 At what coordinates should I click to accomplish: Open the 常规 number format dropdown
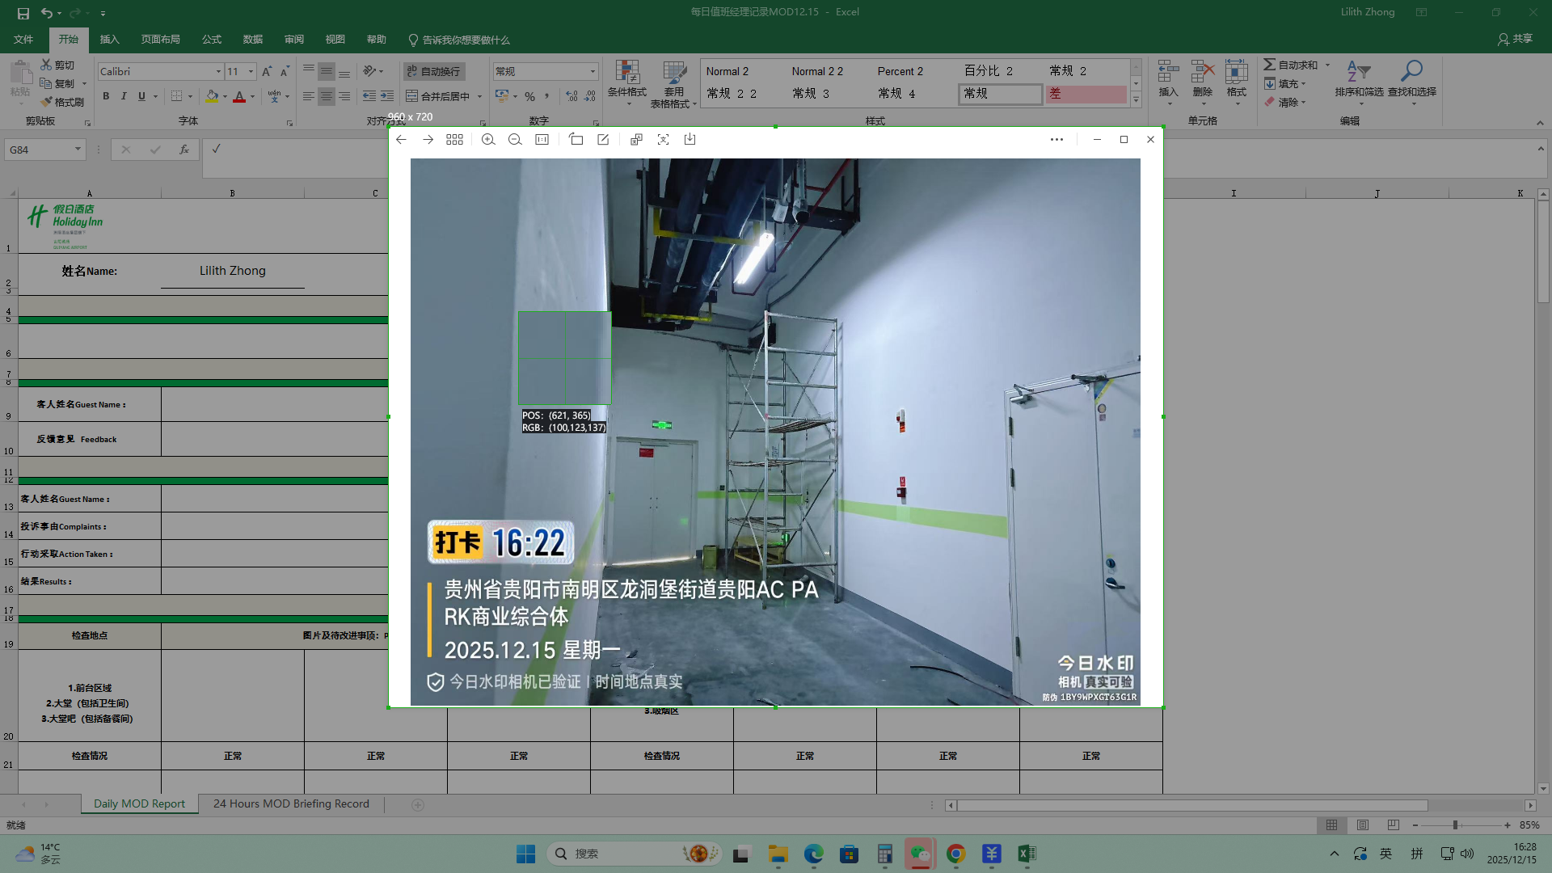click(593, 72)
